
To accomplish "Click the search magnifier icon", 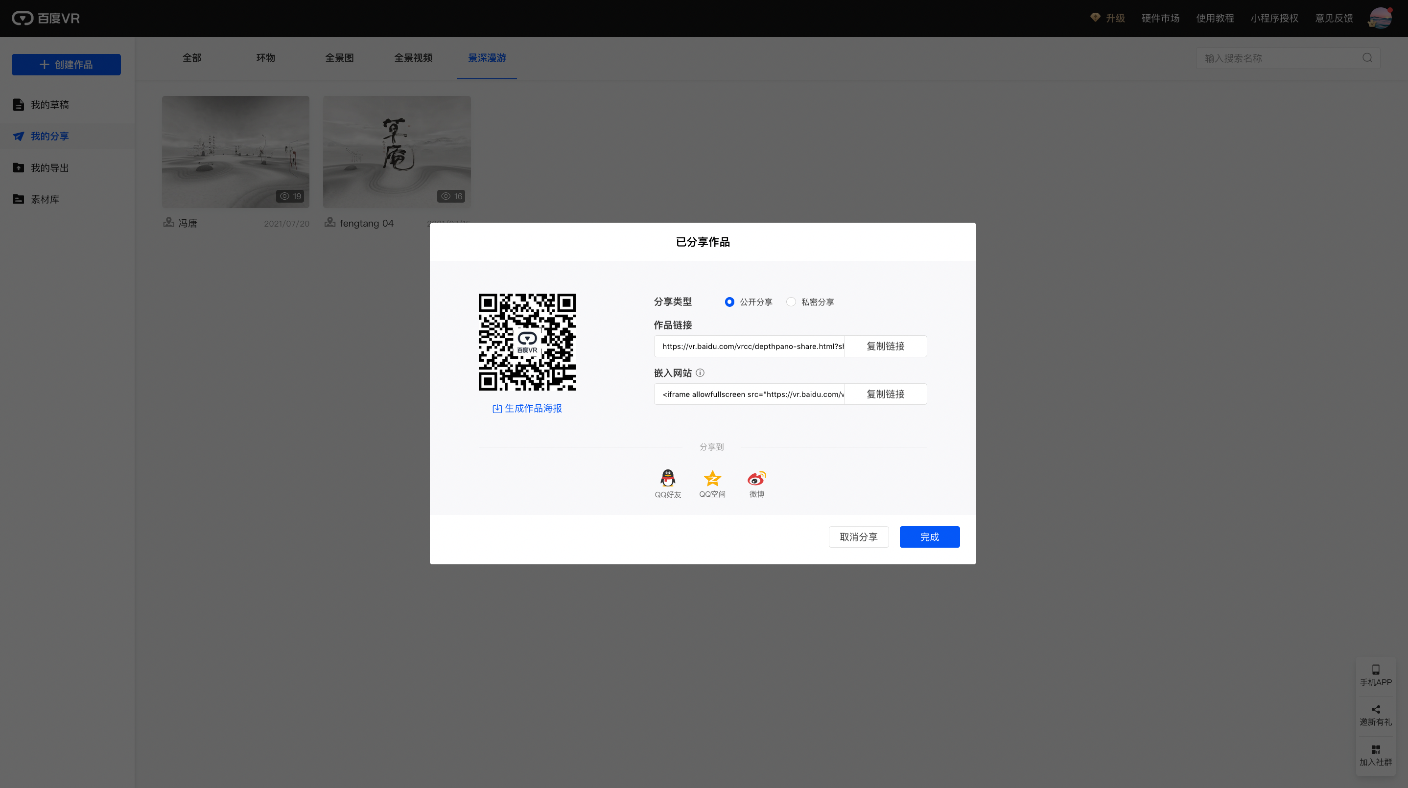I will point(1367,58).
